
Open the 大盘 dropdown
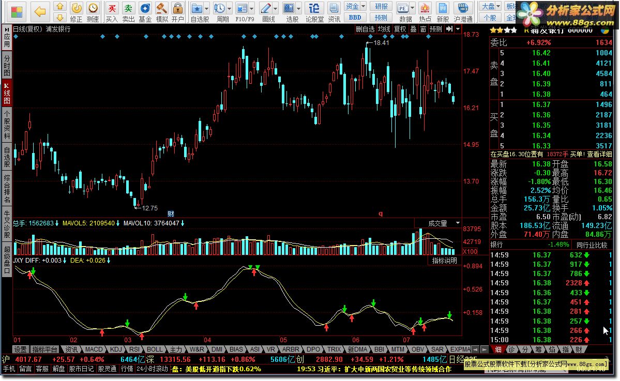[491, 6]
